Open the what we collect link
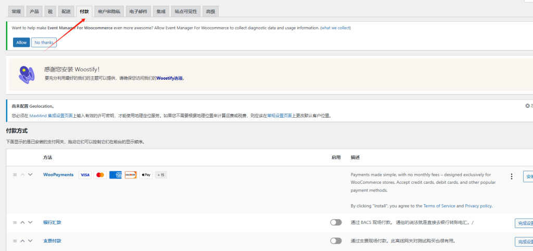The image size is (533, 251). (x=336, y=28)
